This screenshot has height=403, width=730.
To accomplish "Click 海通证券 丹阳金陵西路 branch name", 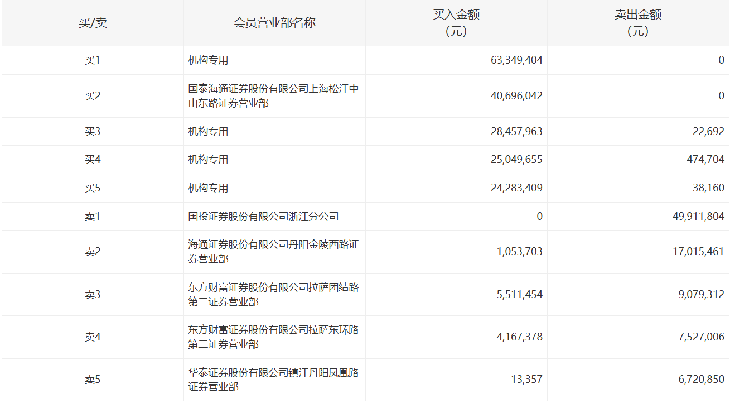I will (273, 252).
